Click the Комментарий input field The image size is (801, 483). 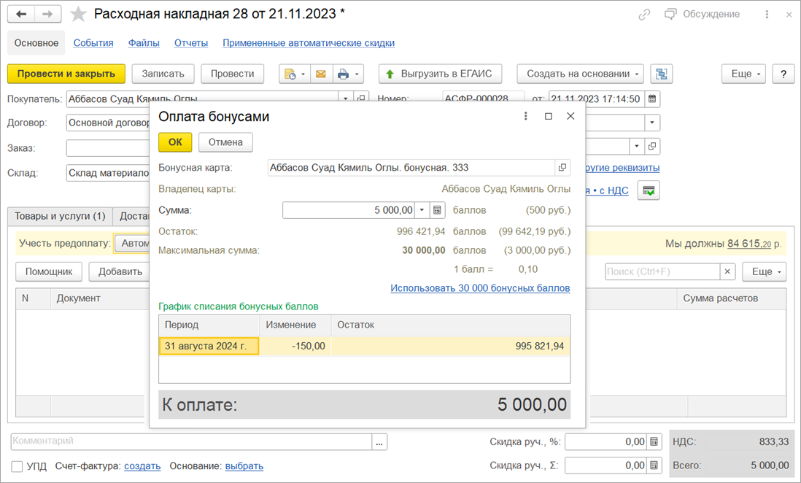coord(191,441)
